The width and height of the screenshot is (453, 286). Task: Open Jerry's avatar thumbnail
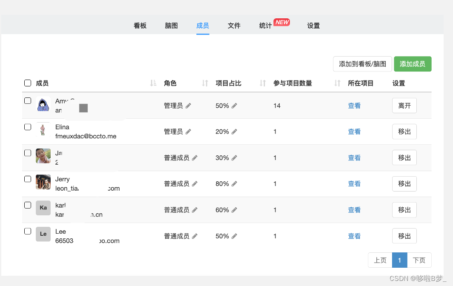point(43,182)
